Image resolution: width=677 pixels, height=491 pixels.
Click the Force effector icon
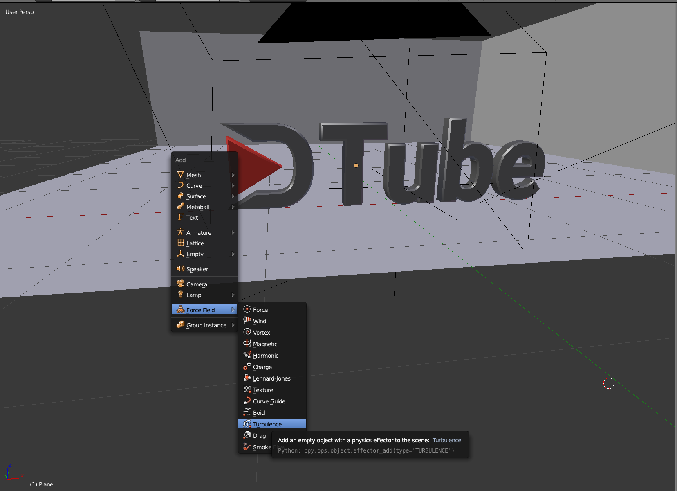[x=247, y=309]
